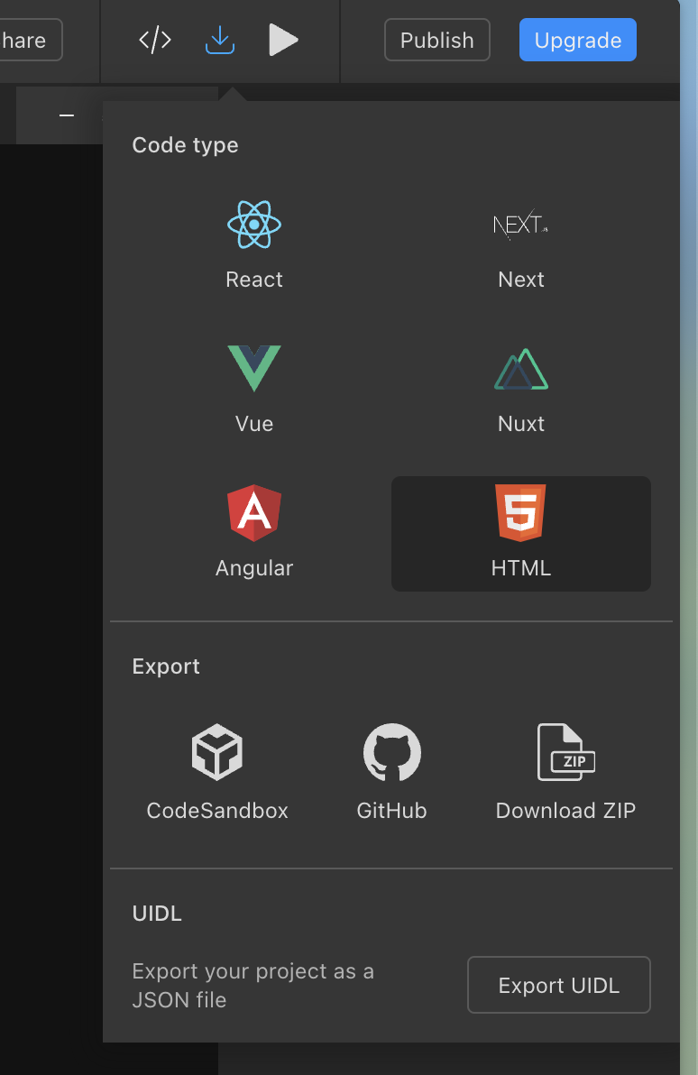This screenshot has width=698, height=1075.
Task: Click the blue download export icon
Action: click(x=219, y=40)
